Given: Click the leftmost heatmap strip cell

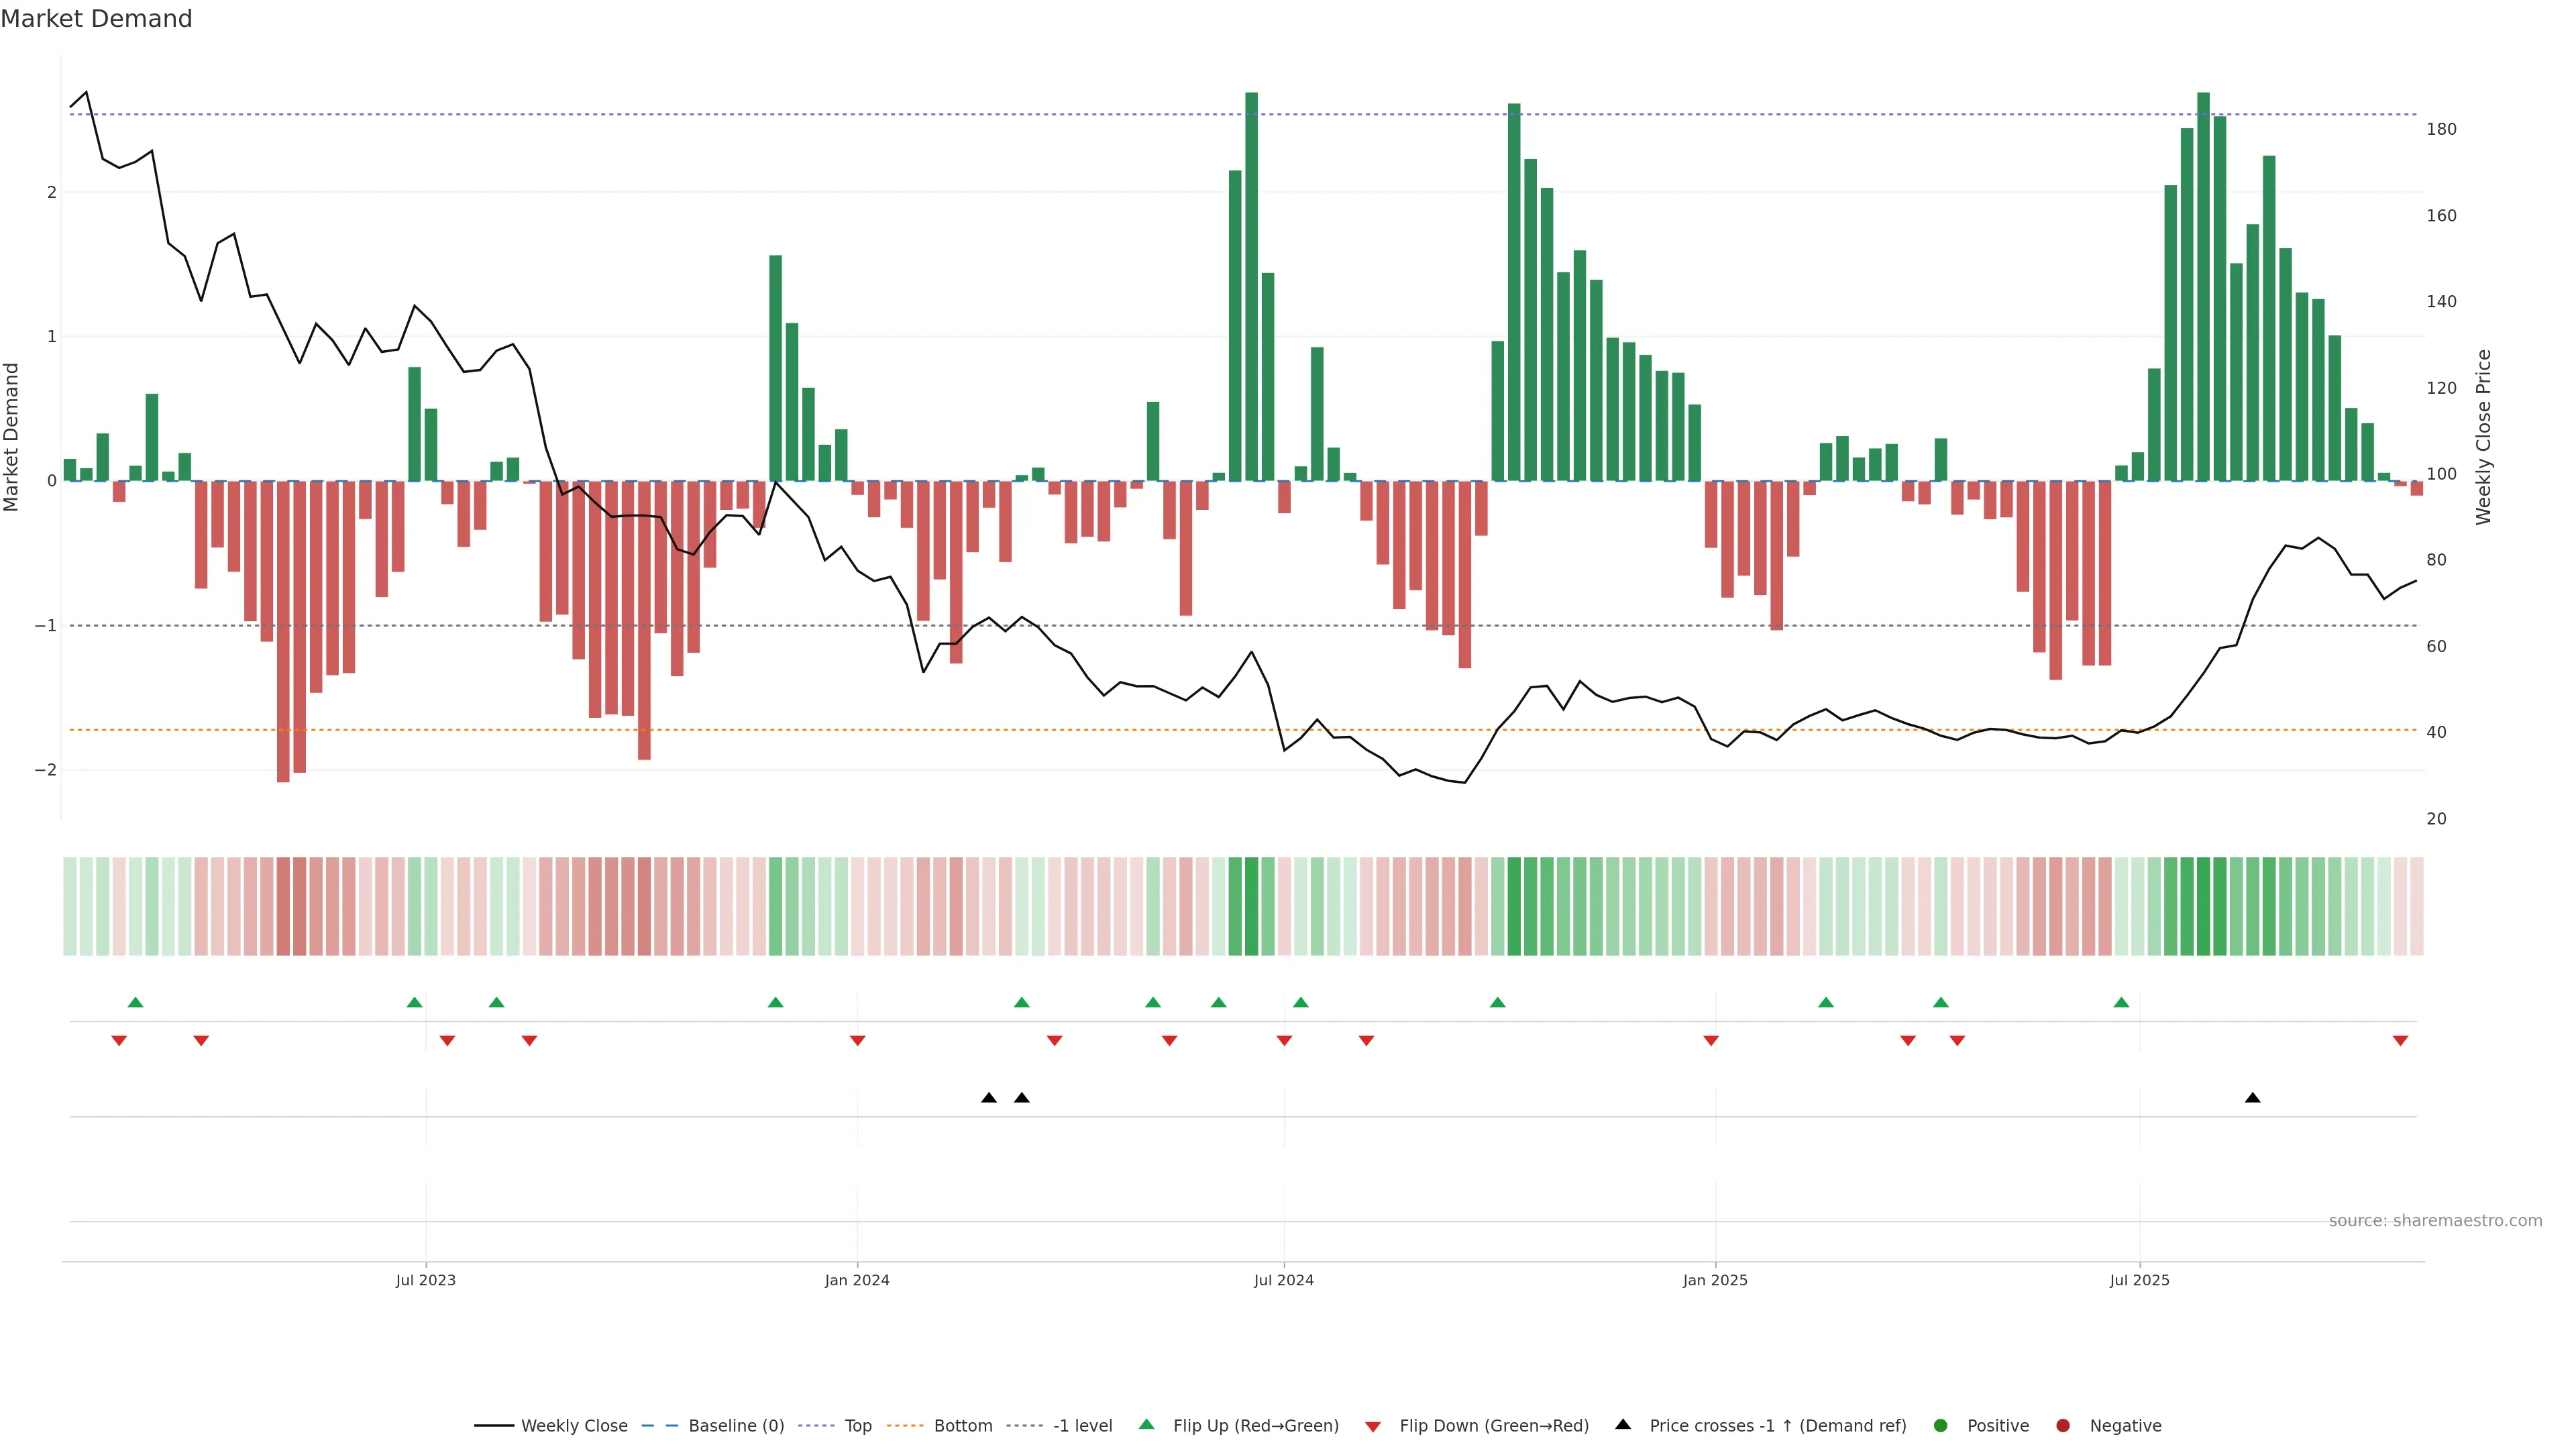Looking at the screenshot, I should click(69, 906).
